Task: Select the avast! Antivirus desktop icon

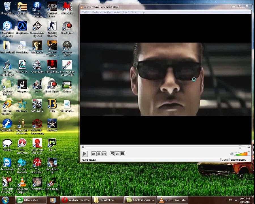Action: click(37, 9)
